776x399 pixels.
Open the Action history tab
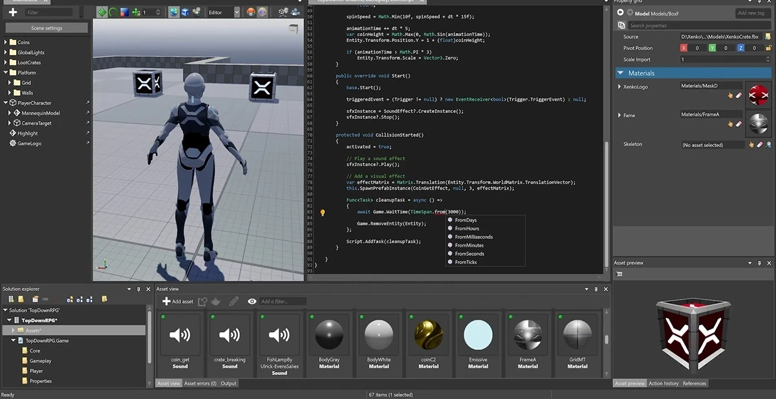tap(663, 383)
